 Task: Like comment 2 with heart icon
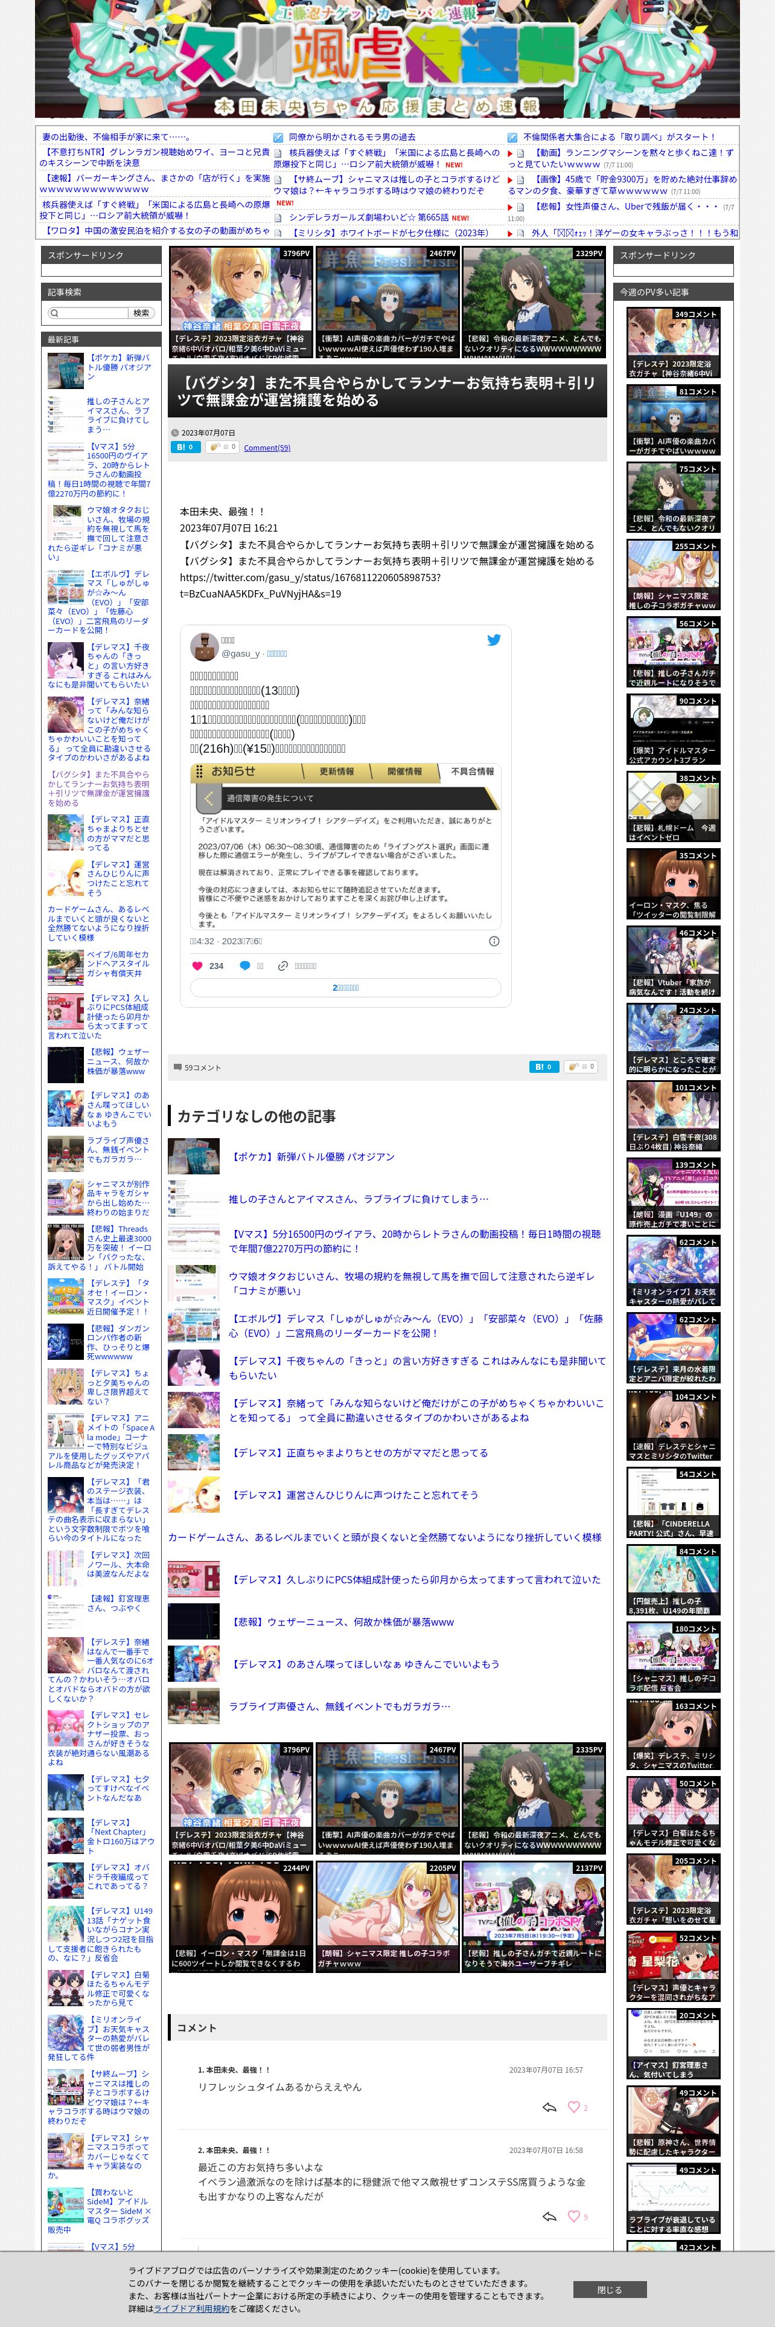point(573,2217)
